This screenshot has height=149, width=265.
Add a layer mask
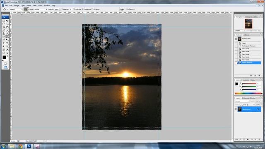point(244,139)
